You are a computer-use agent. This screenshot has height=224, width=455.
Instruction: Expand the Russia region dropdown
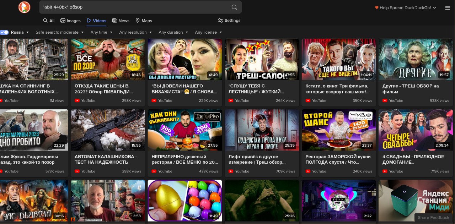click(20, 32)
